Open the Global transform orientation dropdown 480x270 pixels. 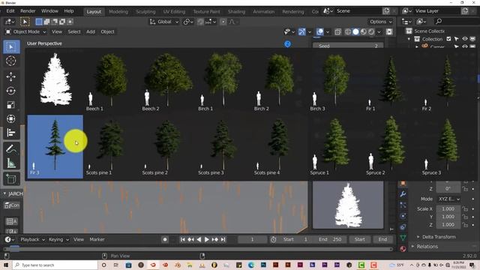(163, 22)
